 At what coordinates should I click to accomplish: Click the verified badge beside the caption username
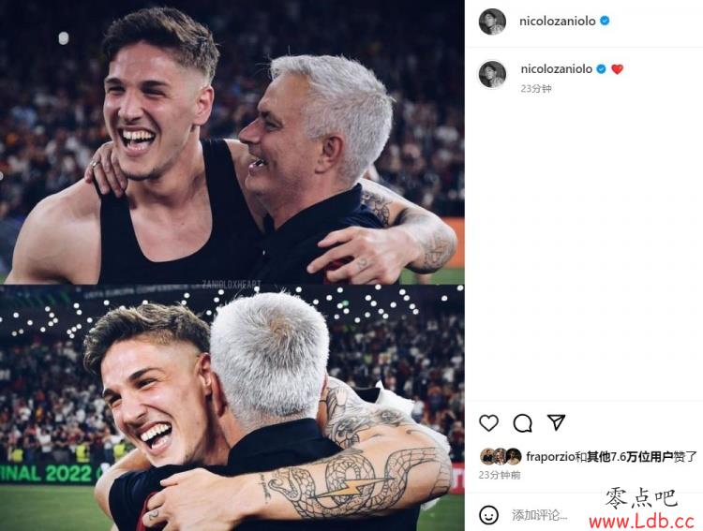click(601, 69)
